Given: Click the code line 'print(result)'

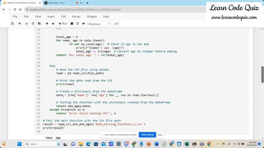Looking at the screenshot, I should point(54,128).
